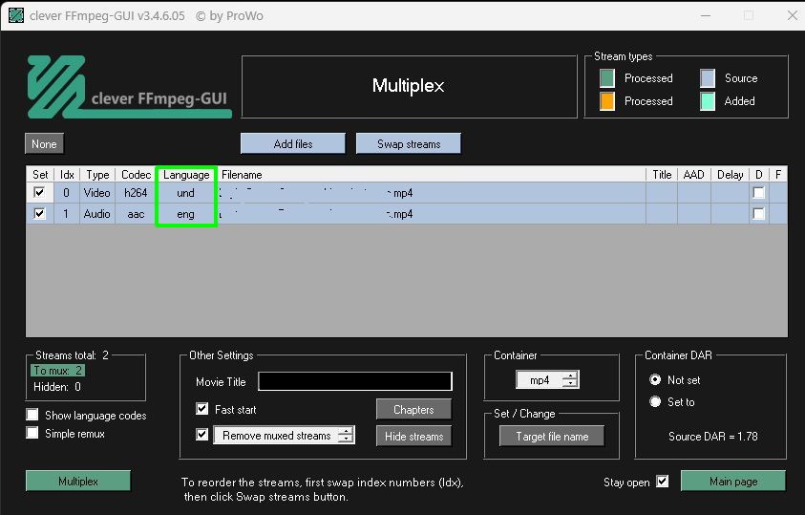Click the Title column header

click(x=662, y=175)
